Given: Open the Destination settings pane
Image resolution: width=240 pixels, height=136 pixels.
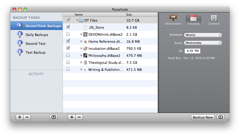Looking at the screenshot, I should point(173,20).
